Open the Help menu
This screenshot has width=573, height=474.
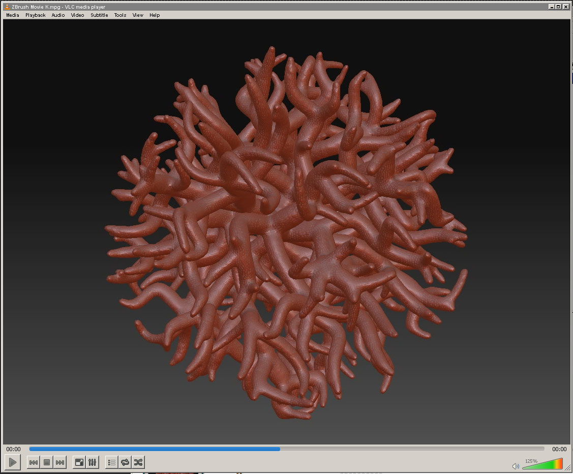pos(155,15)
